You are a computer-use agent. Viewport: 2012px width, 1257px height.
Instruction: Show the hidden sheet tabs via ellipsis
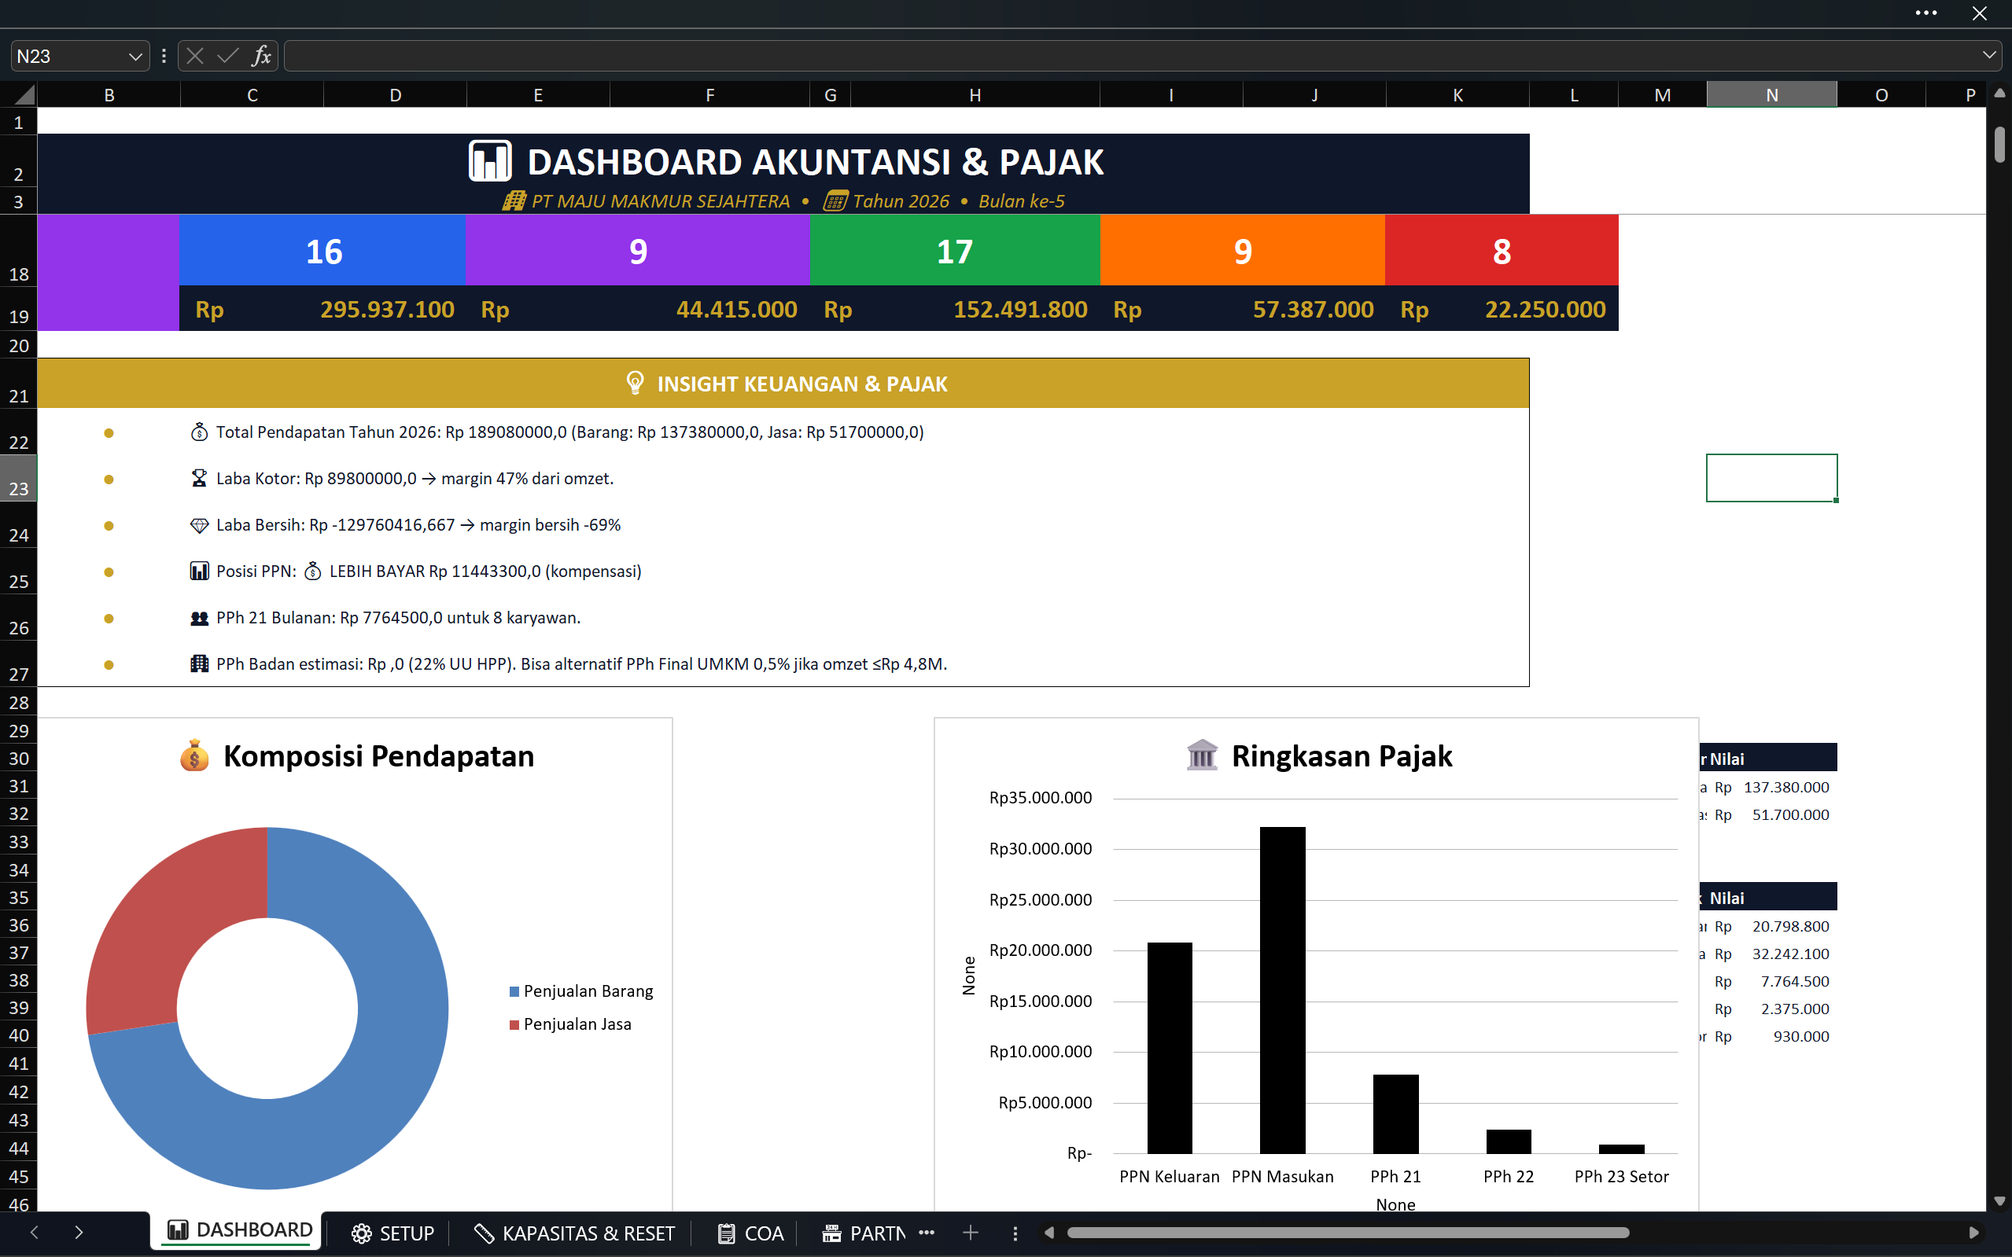[927, 1233]
